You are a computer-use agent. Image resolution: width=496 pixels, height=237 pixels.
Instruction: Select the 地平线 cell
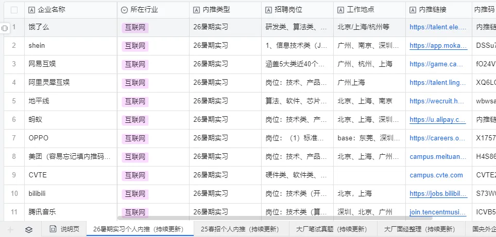pyautogui.click(x=71, y=102)
